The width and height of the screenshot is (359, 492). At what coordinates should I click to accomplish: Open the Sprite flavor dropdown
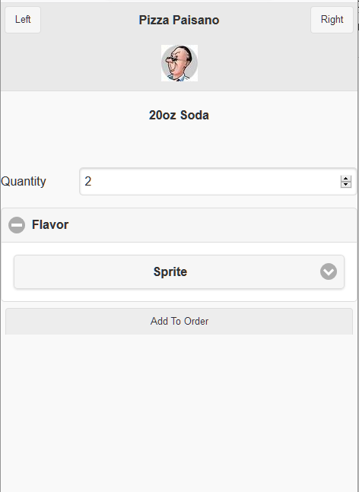(179, 271)
